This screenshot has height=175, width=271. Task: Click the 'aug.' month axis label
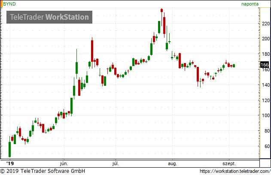pos(172,163)
